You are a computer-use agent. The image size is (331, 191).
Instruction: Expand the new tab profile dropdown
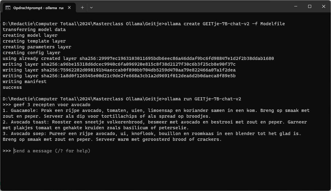91,8
